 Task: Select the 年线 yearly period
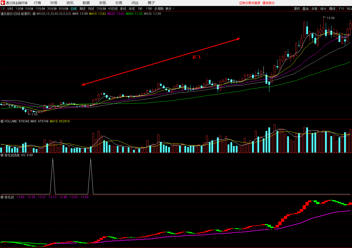(x=132, y=9)
